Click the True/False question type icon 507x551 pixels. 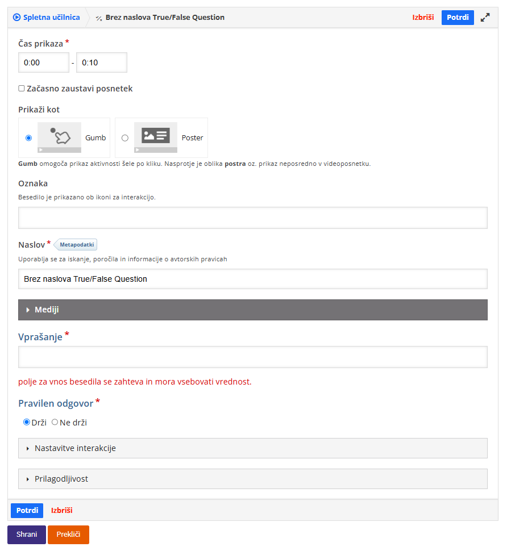click(x=99, y=18)
